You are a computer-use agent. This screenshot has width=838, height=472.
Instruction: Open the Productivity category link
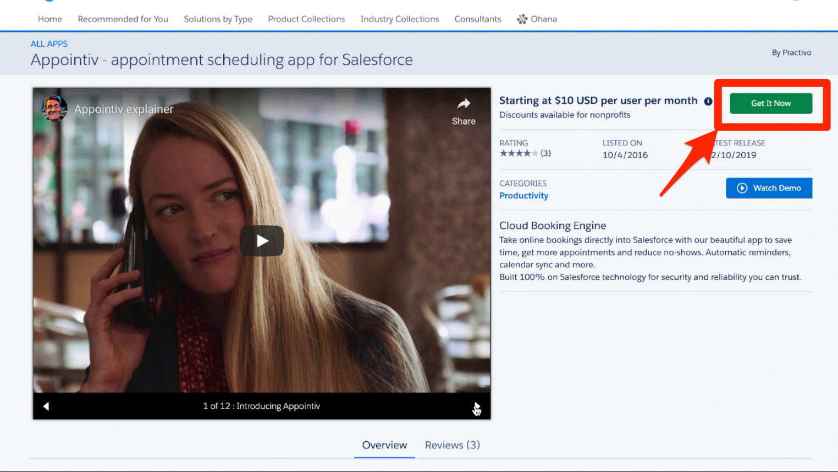point(523,195)
